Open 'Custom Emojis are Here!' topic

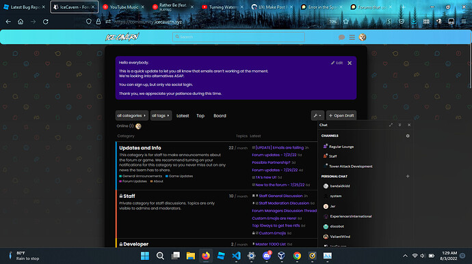pyautogui.click(x=274, y=218)
